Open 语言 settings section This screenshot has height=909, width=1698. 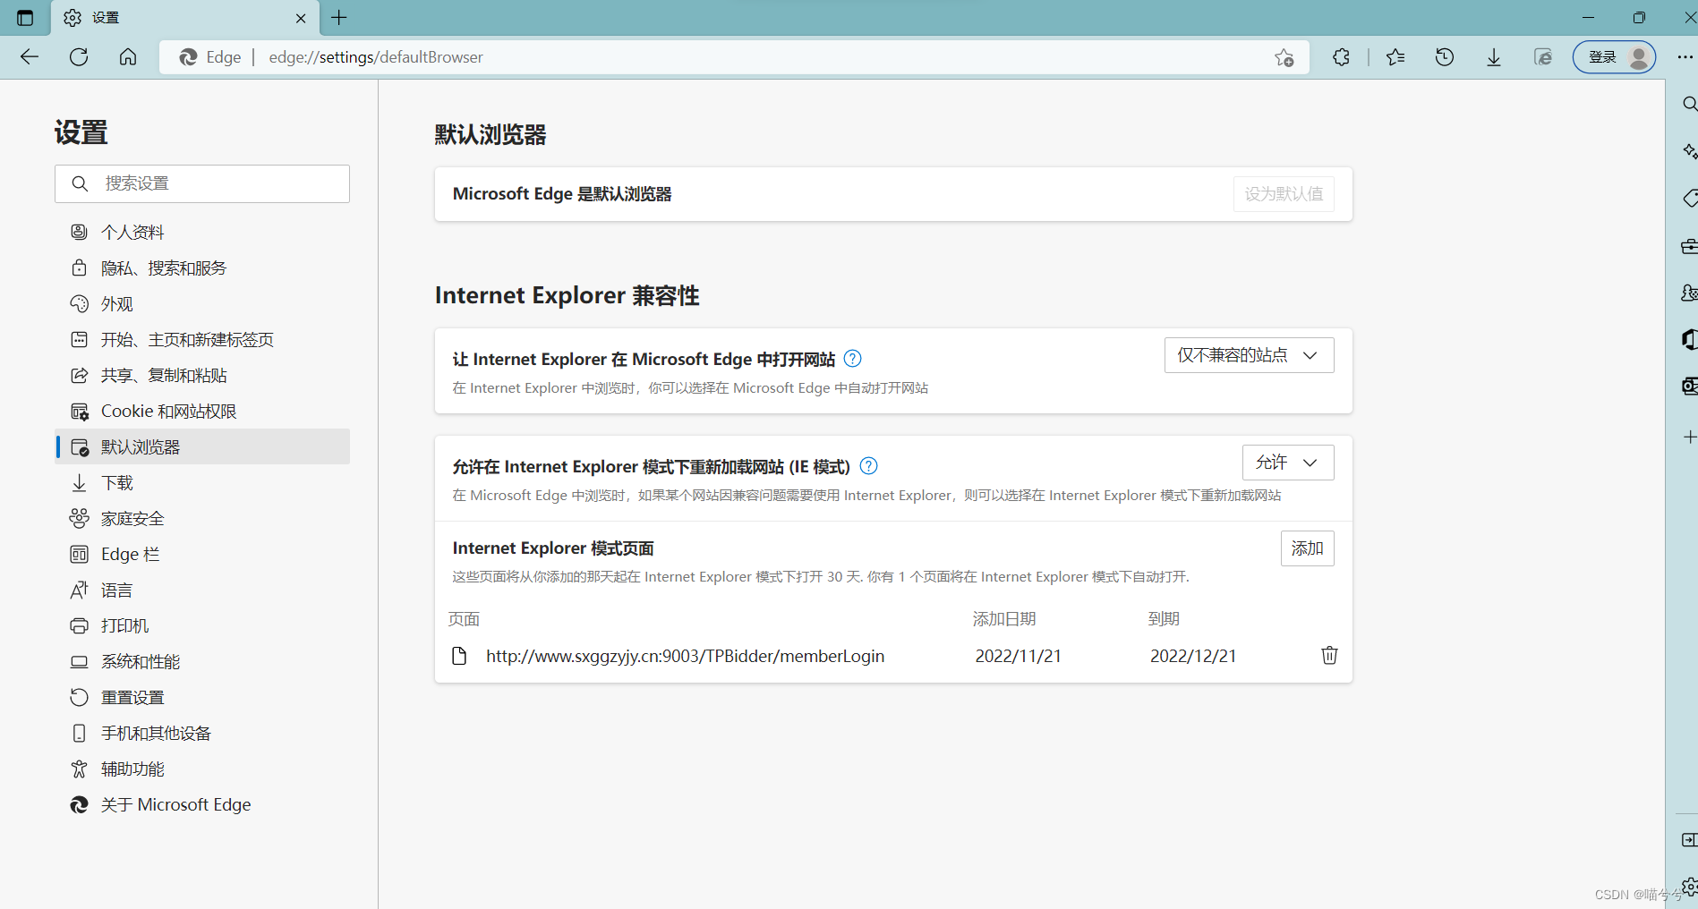coord(202,590)
